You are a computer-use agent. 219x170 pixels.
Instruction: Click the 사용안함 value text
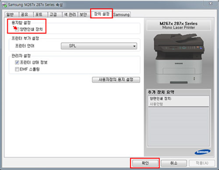tap(156, 104)
